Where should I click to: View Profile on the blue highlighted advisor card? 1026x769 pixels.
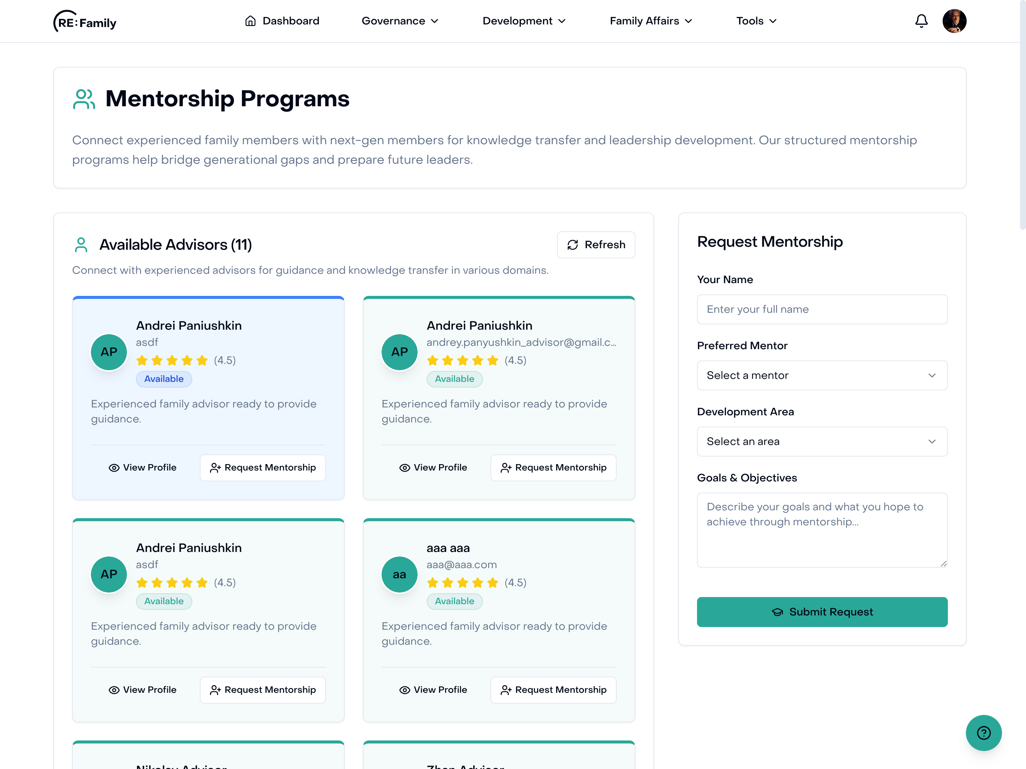tap(142, 467)
